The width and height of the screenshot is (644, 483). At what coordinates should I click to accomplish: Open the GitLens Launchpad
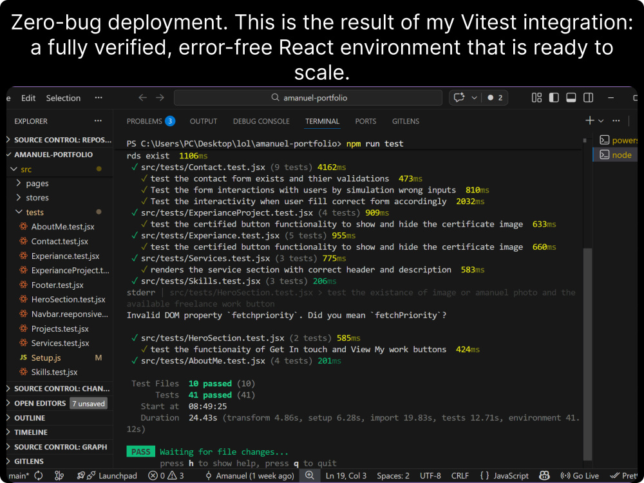point(107,476)
